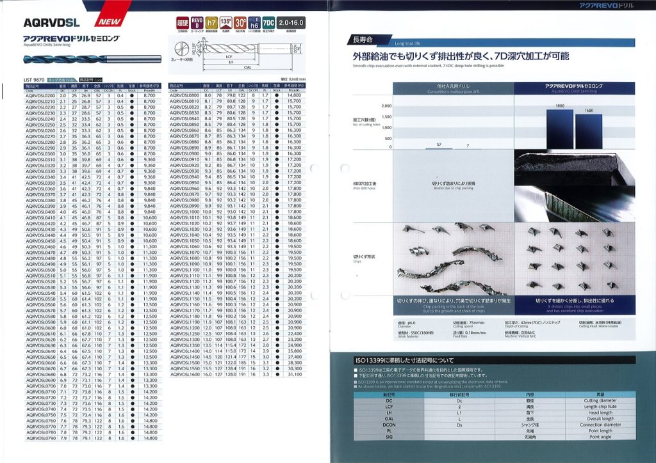Click the 57 value on competitor chart

pyautogui.click(x=439, y=145)
